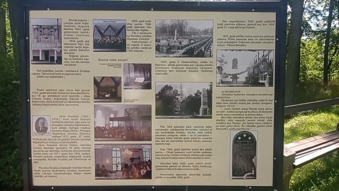Open the organ console keyboard photo
This screenshot has height=191, width=339.
coord(138,76)
